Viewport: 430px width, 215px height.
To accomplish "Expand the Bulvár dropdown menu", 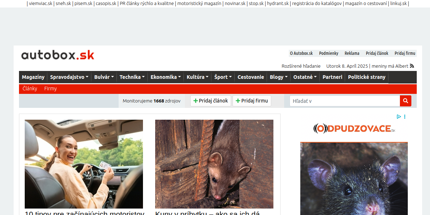I will coord(104,77).
